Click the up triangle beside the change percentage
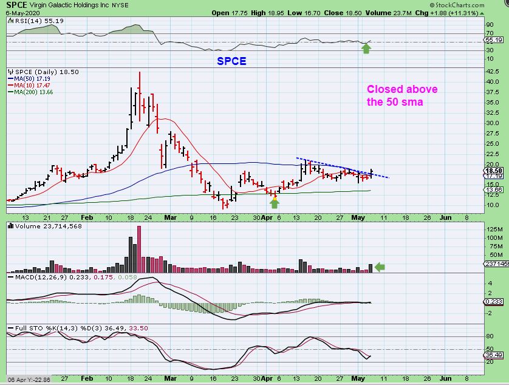Screen dimensions: 509x385 click(x=482, y=13)
